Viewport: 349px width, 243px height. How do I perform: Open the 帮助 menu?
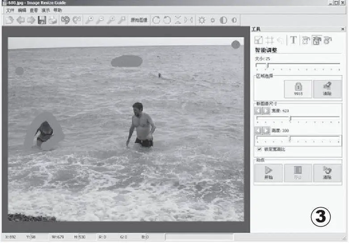[58, 10]
